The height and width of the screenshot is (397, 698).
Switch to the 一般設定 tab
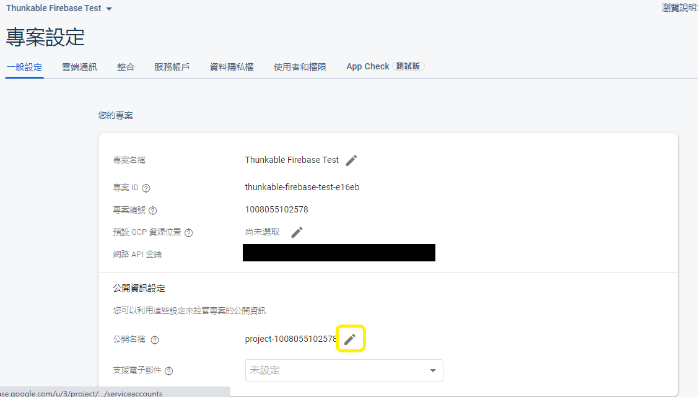pyautogui.click(x=25, y=68)
